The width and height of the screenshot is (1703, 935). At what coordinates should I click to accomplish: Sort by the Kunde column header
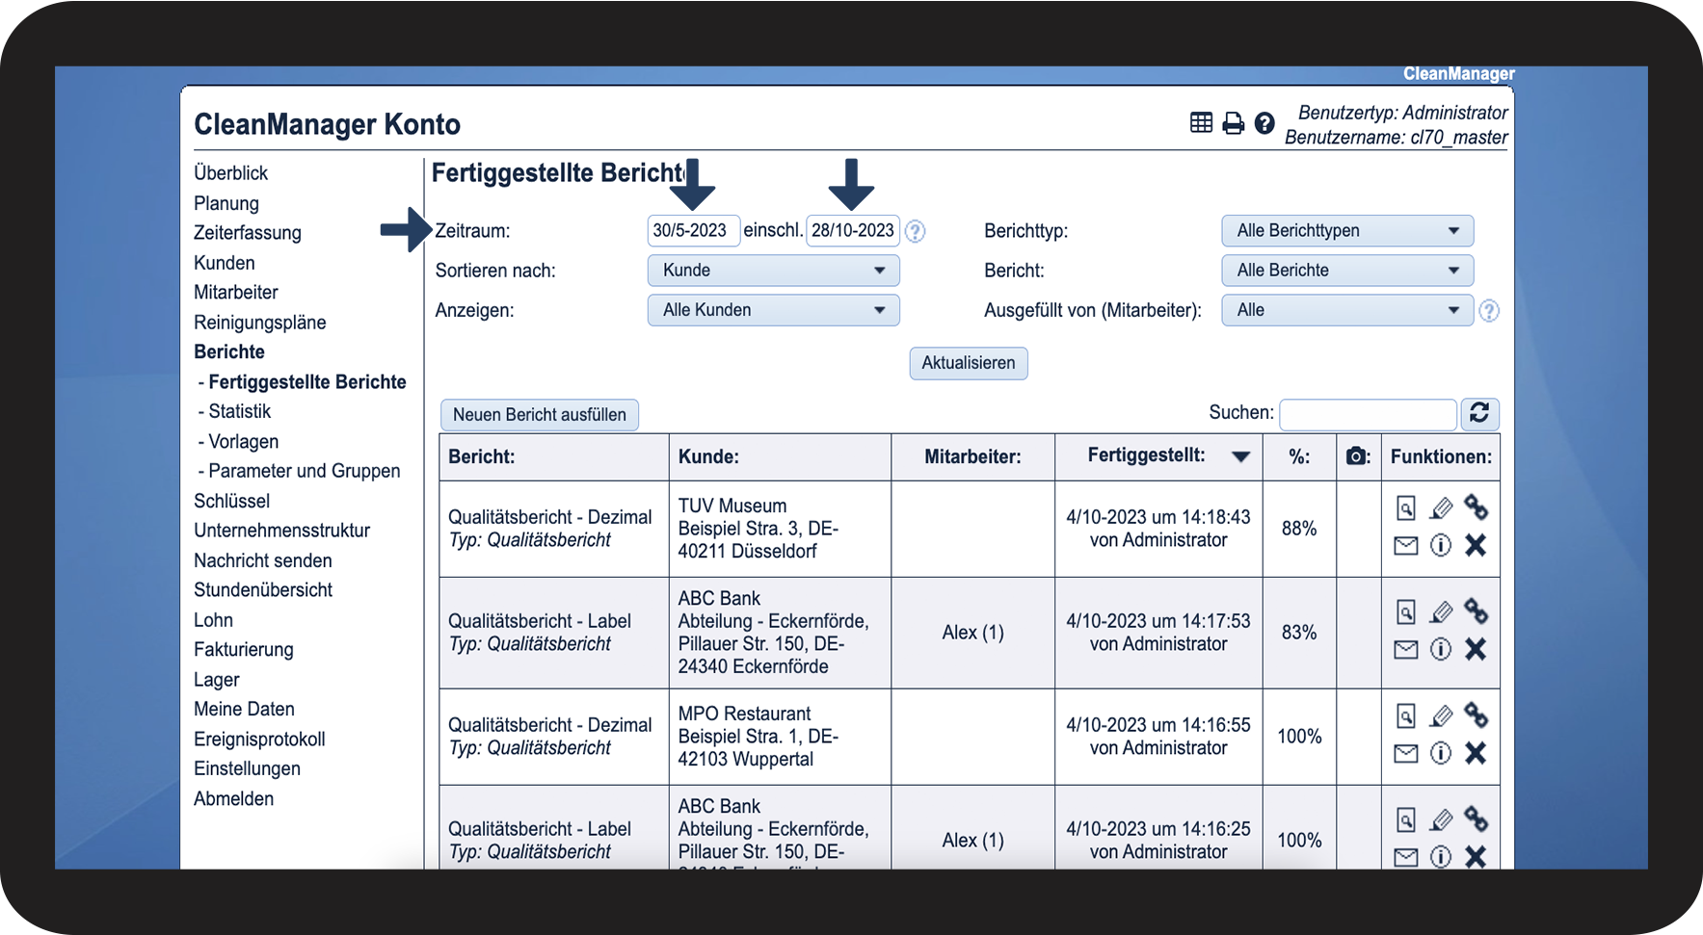(709, 457)
